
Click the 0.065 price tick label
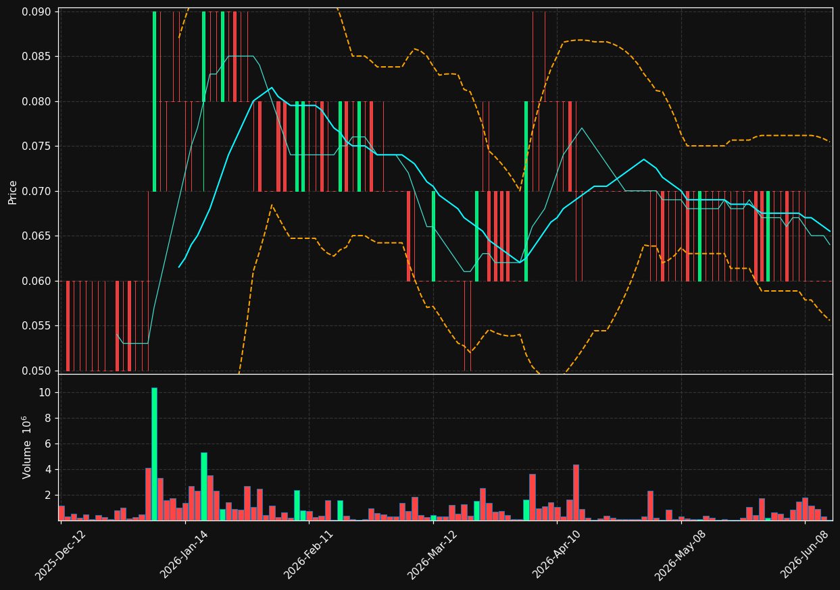coord(36,236)
